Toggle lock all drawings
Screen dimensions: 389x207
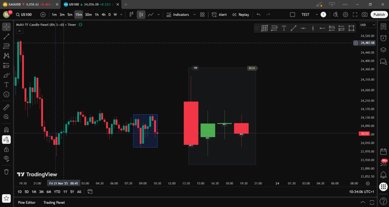(x=7, y=149)
